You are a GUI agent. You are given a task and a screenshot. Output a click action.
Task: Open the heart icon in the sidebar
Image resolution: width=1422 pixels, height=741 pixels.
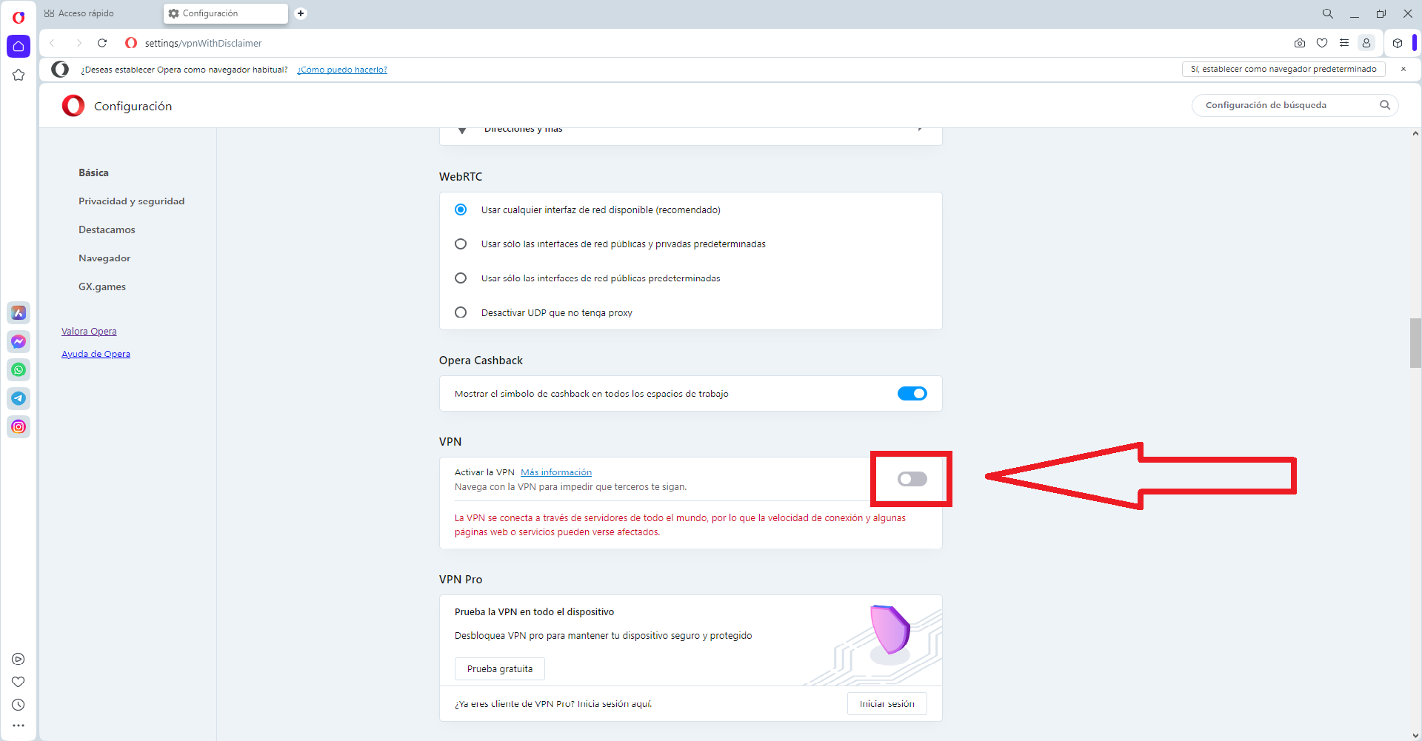pyautogui.click(x=19, y=682)
